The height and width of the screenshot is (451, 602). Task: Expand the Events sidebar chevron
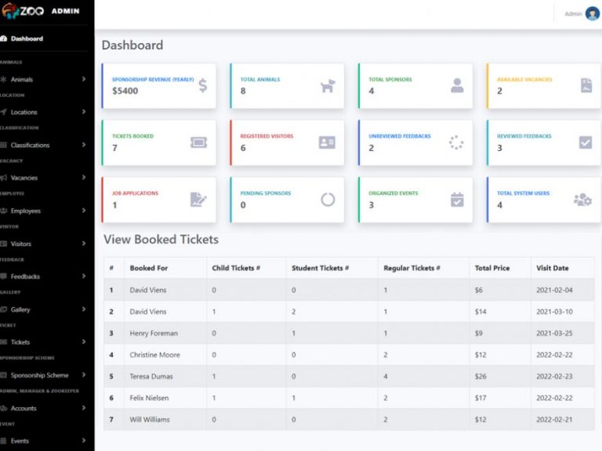click(84, 441)
